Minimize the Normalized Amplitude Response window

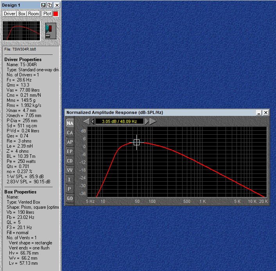pos(259,113)
